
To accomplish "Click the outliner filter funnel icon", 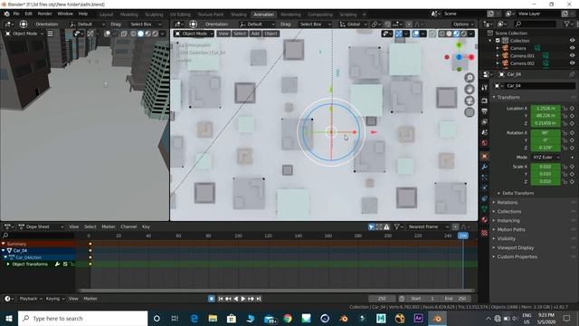I will (567, 24).
